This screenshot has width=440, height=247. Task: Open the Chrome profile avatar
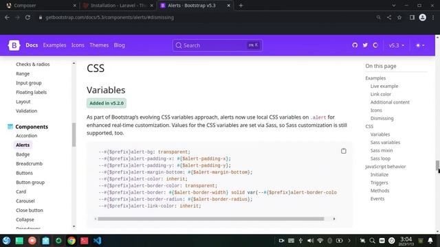pyautogui.click(x=423, y=17)
